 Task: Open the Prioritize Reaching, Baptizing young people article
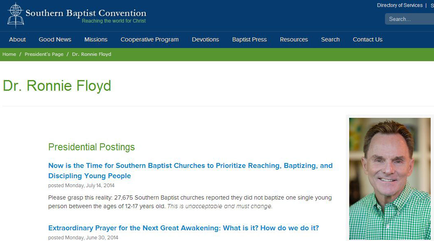[x=190, y=171]
